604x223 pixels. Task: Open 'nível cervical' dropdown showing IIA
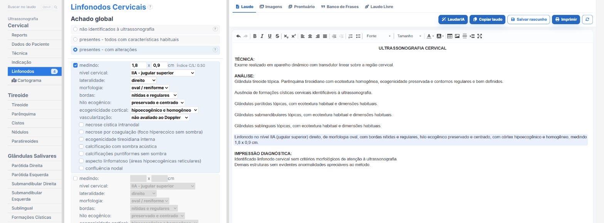pyautogui.click(x=163, y=73)
